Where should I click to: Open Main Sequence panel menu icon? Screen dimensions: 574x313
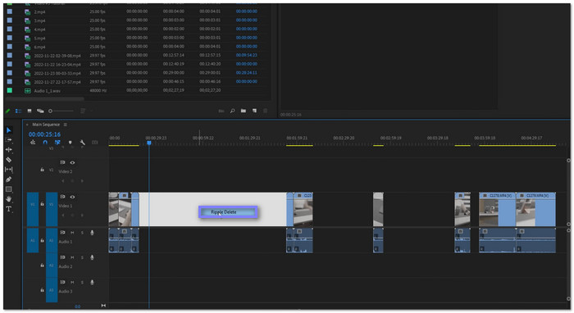tap(66, 125)
